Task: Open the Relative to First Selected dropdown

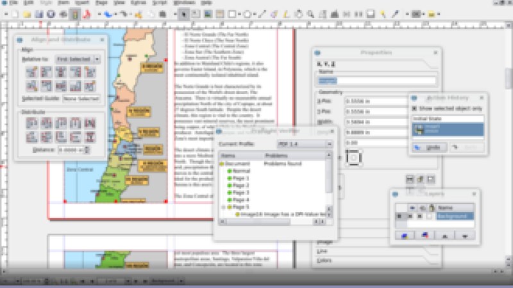Action: click(x=78, y=59)
